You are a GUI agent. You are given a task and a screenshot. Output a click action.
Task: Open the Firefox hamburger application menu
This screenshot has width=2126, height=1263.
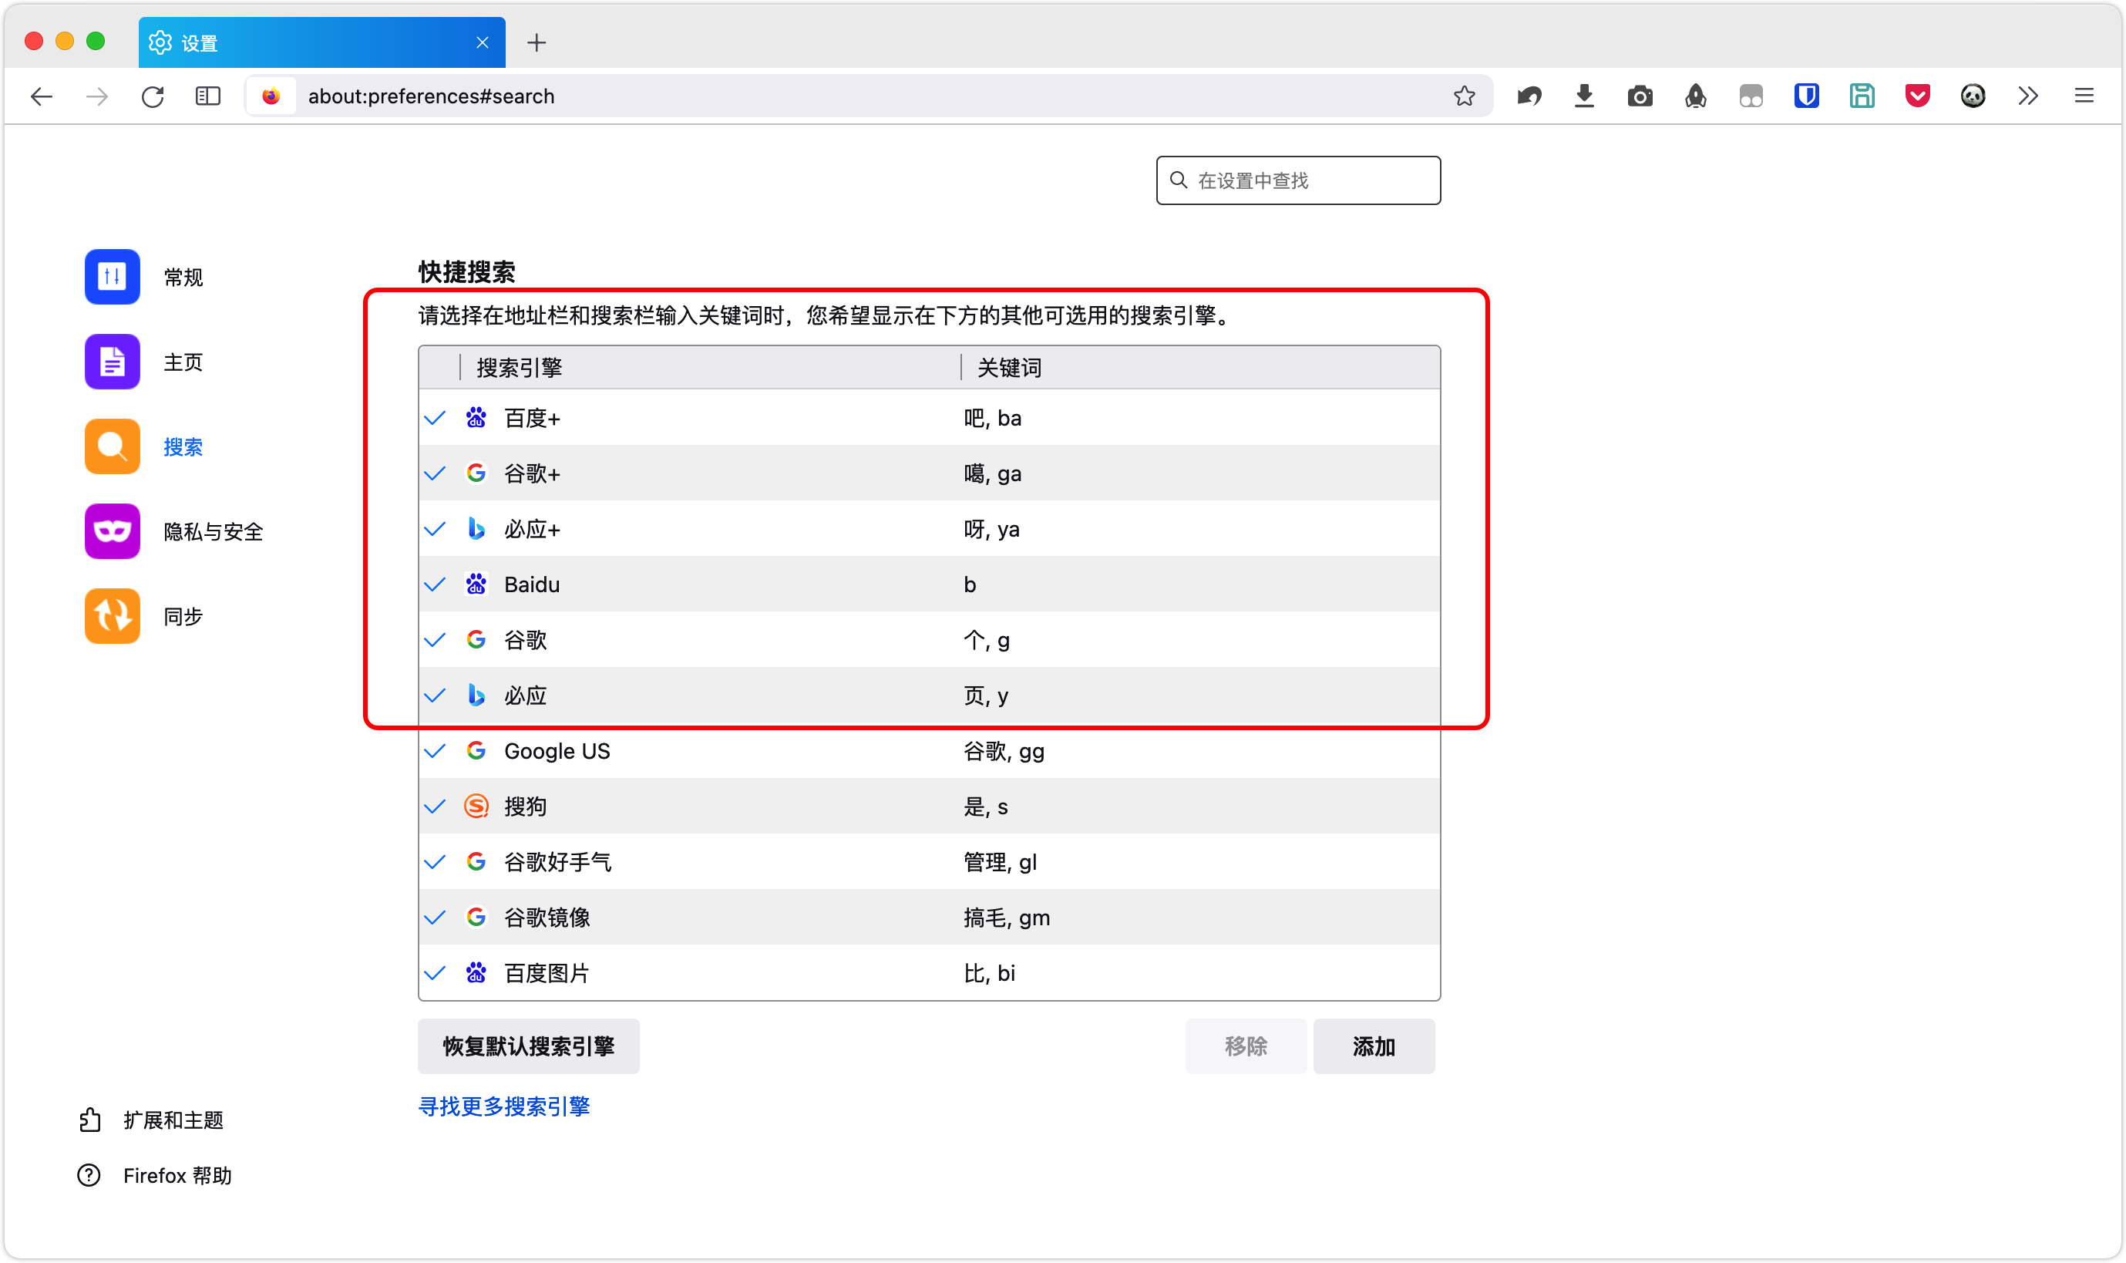click(2084, 96)
